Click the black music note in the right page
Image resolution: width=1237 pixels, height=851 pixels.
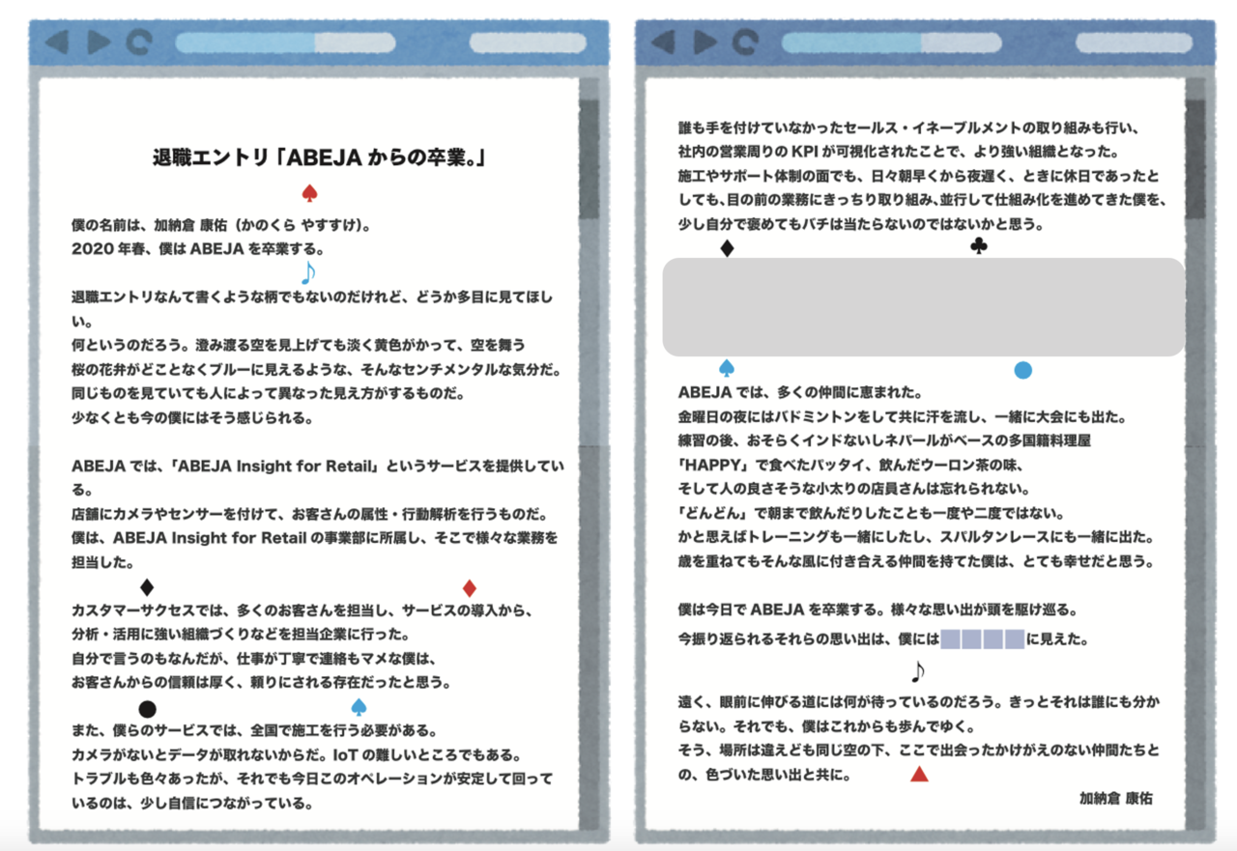point(918,671)
